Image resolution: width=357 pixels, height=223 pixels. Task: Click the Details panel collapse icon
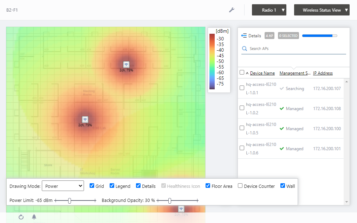click(x=244, y=36)
